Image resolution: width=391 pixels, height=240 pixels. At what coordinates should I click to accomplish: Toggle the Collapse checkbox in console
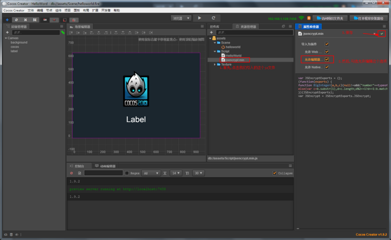click(x=275, y=173)
